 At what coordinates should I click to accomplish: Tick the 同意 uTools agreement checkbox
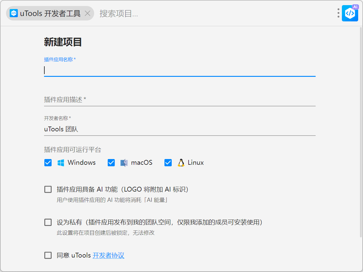click(x=48, y=255)
